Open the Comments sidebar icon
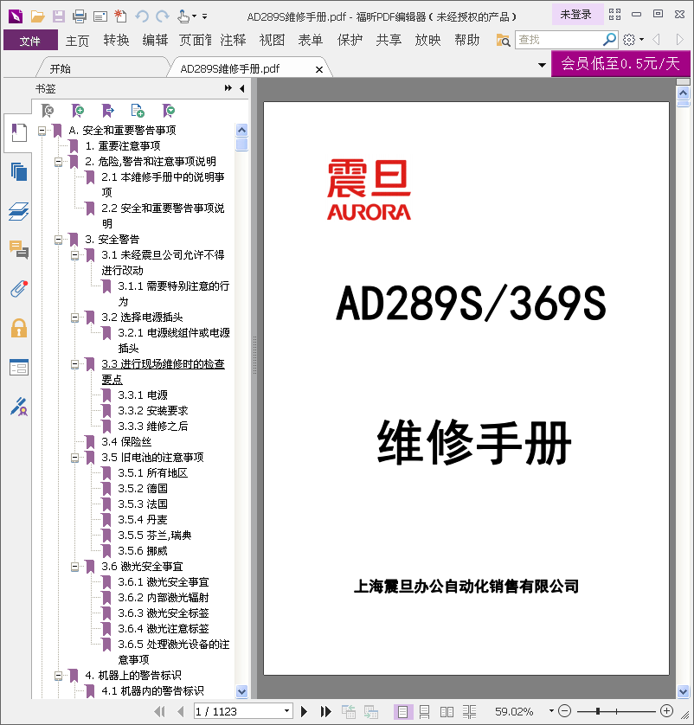This screenshot has height=725, width=694. pos(19,250)
